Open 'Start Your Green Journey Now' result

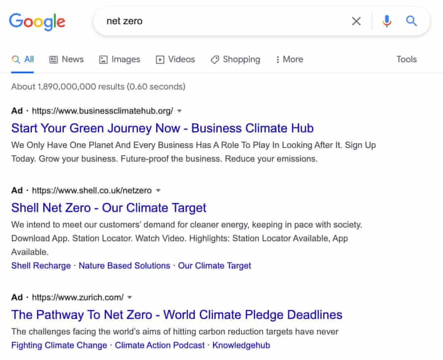point(162,128)
